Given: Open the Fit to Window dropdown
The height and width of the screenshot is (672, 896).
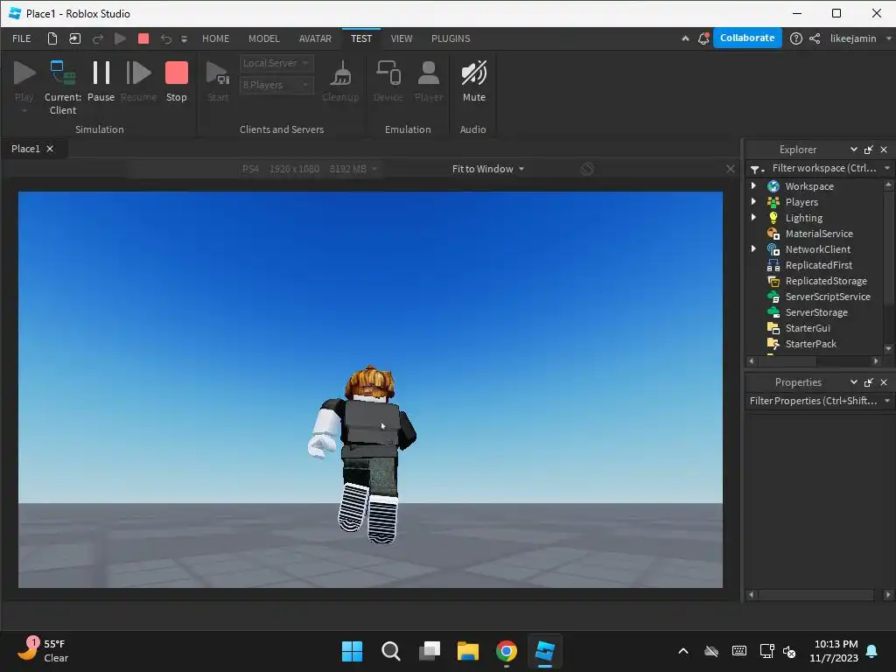Looking at the screenshot, I should [488, 169].
